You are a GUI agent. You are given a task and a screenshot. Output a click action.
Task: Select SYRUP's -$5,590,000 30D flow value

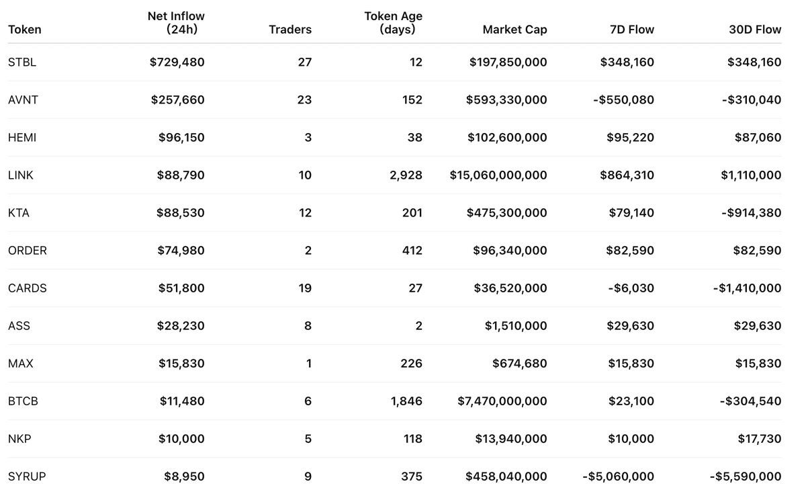746,476
